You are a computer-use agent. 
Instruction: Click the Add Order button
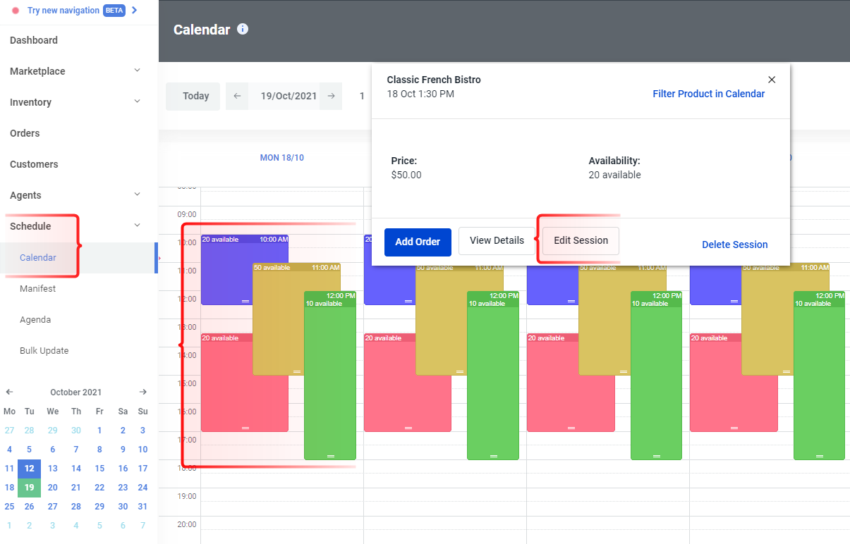click(418, 242)
